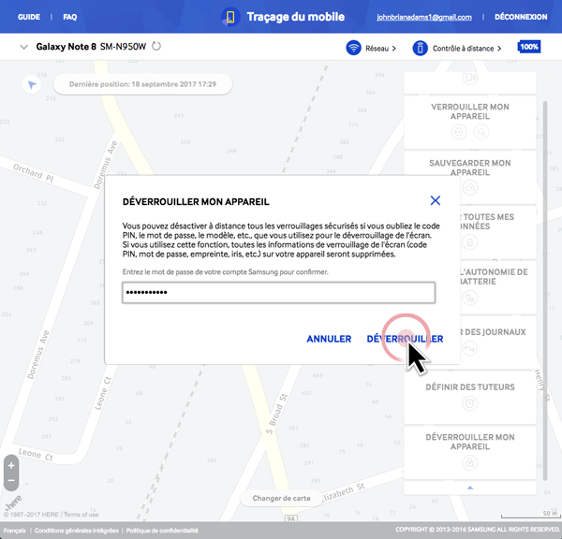The width and height of the screenshot is (562, 539).
Task: Click the lock face icon under Verrouiller
Action: point(459,132)
